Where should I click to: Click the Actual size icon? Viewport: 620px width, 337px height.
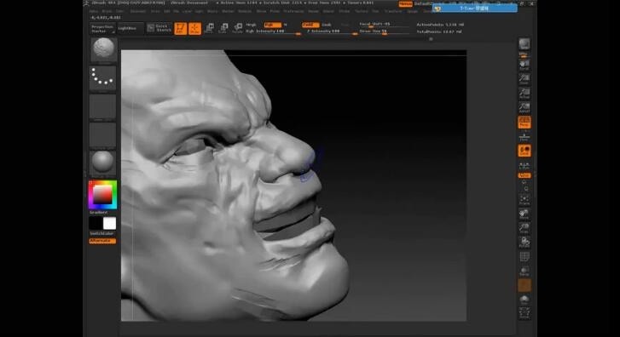click(x=524, y=94)
